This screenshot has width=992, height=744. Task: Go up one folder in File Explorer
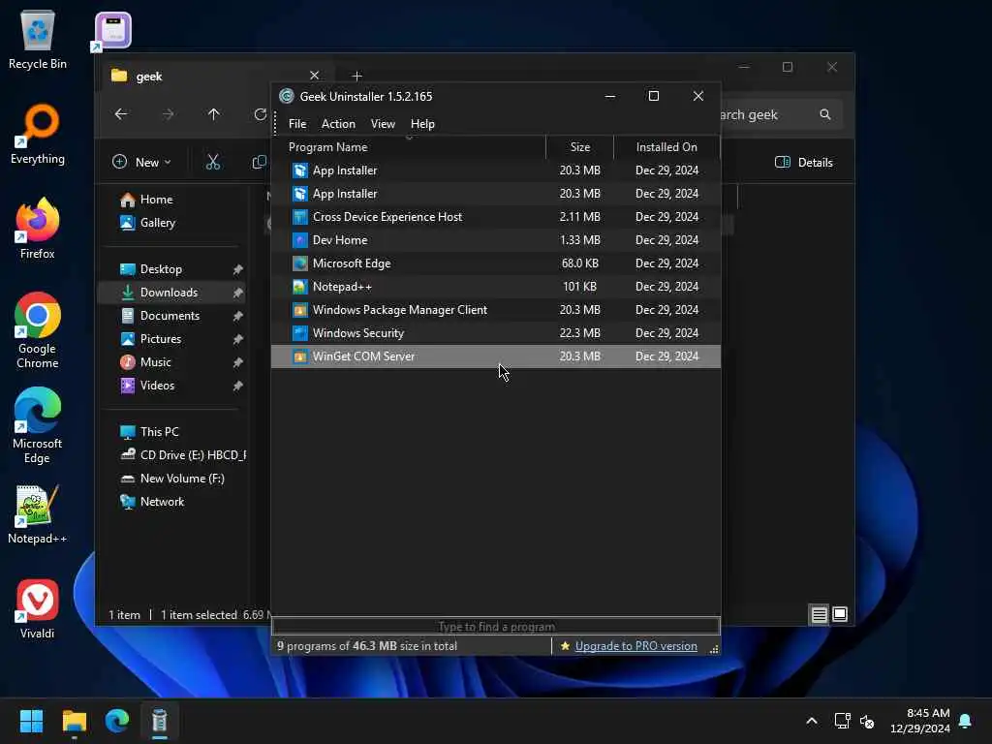point(214,114)
